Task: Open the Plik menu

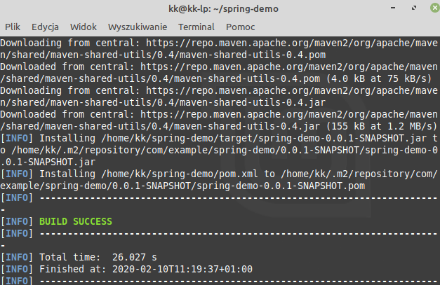Action: point(13,27)
